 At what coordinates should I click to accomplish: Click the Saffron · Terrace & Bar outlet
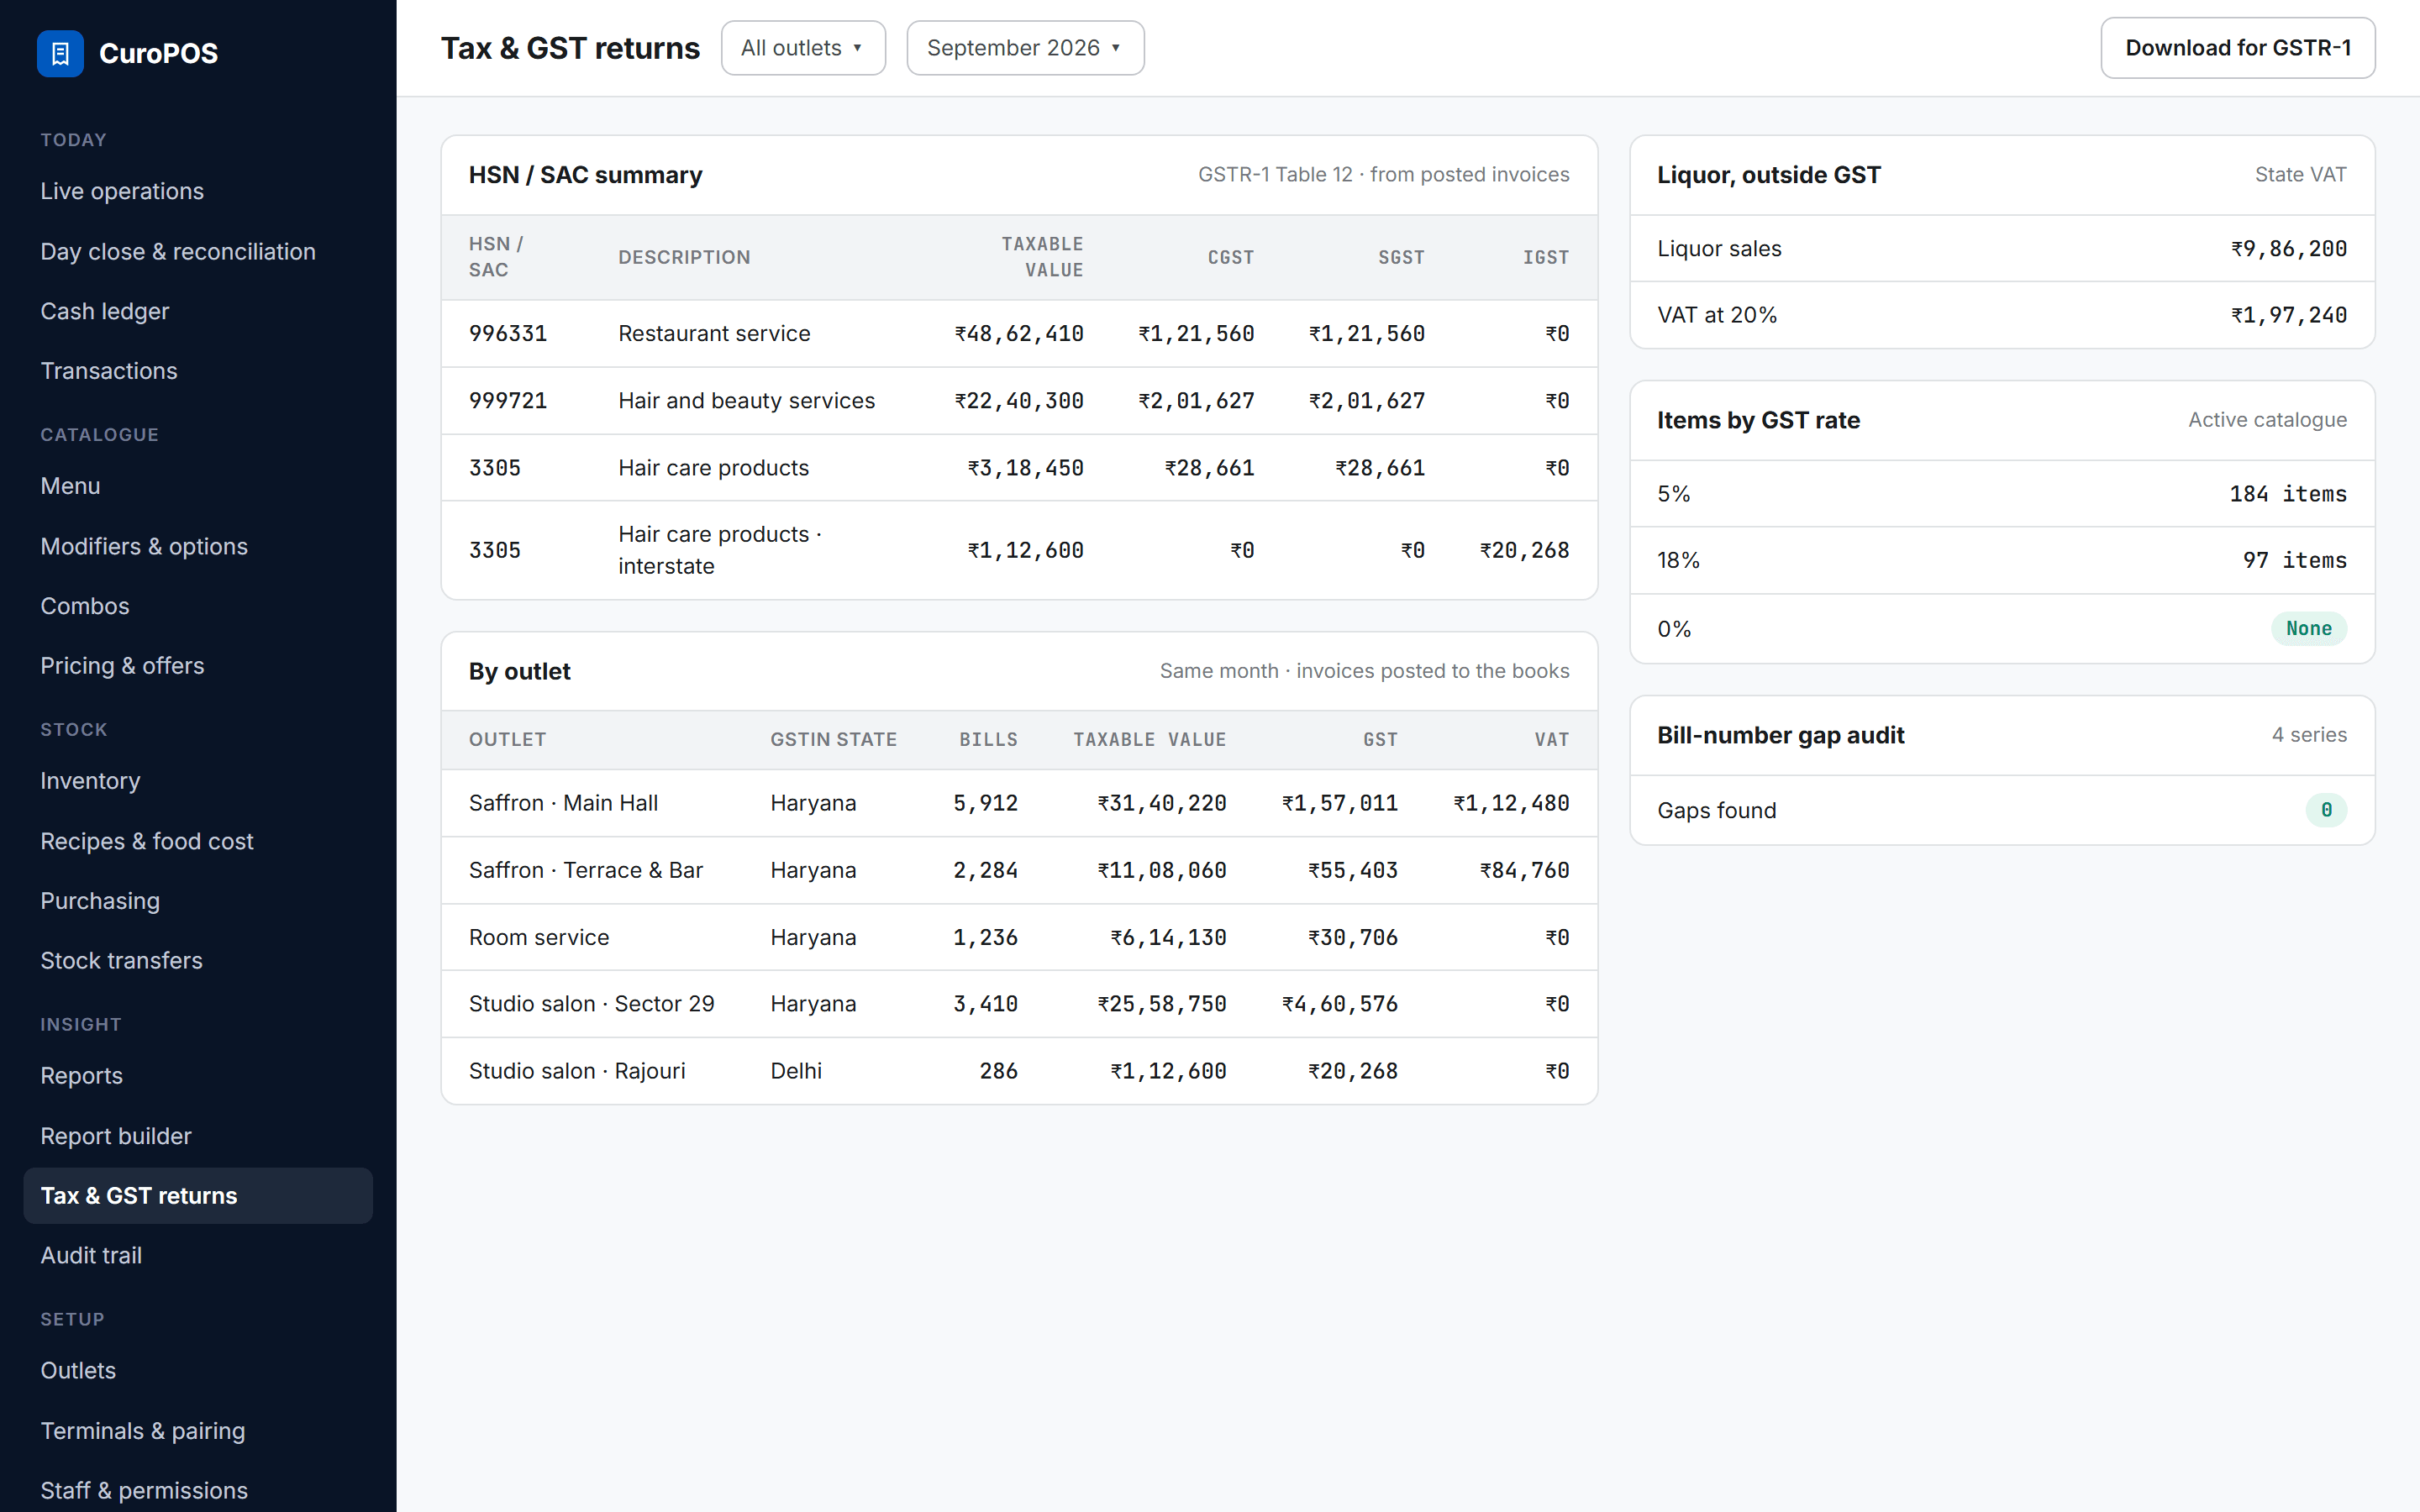(x=586, y=870)
